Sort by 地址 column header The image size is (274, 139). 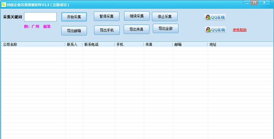[241, 44]
